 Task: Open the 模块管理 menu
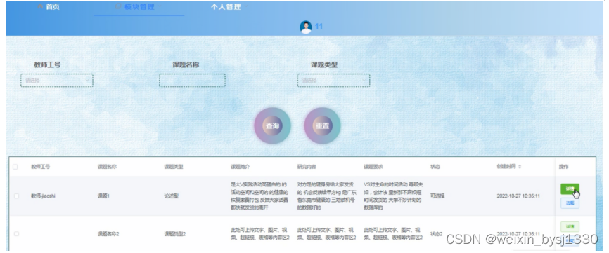[x=139, y=7]
